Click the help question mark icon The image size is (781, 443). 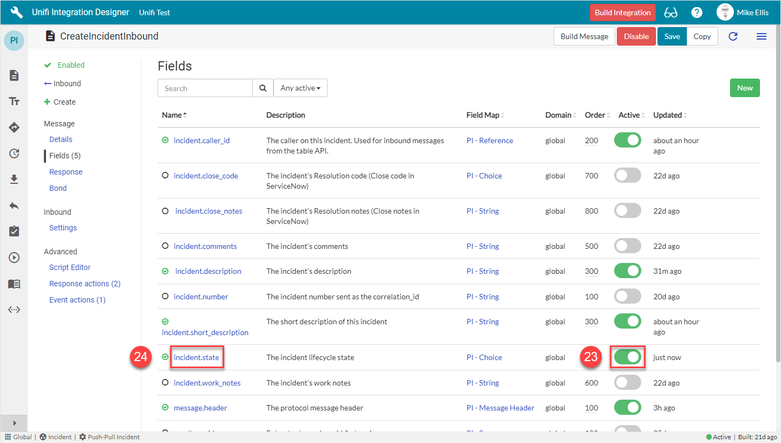pos(697,12)
